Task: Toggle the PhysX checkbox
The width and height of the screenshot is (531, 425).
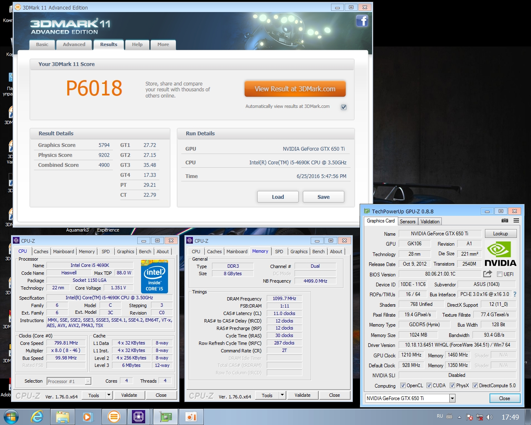Action: [453, 386]
